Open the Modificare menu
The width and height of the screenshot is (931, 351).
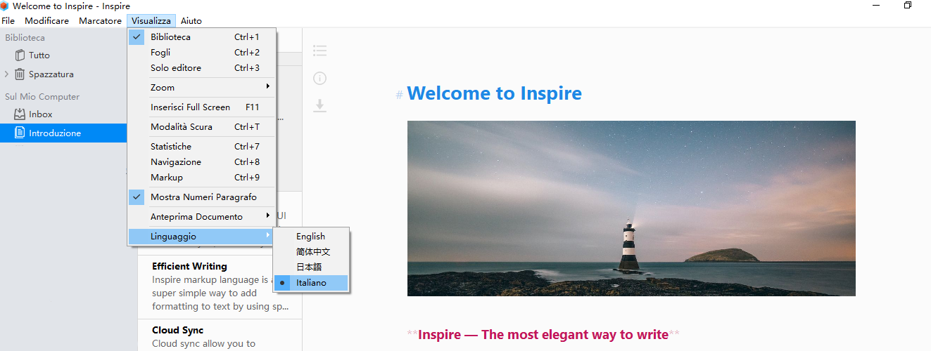pos(47,21)
